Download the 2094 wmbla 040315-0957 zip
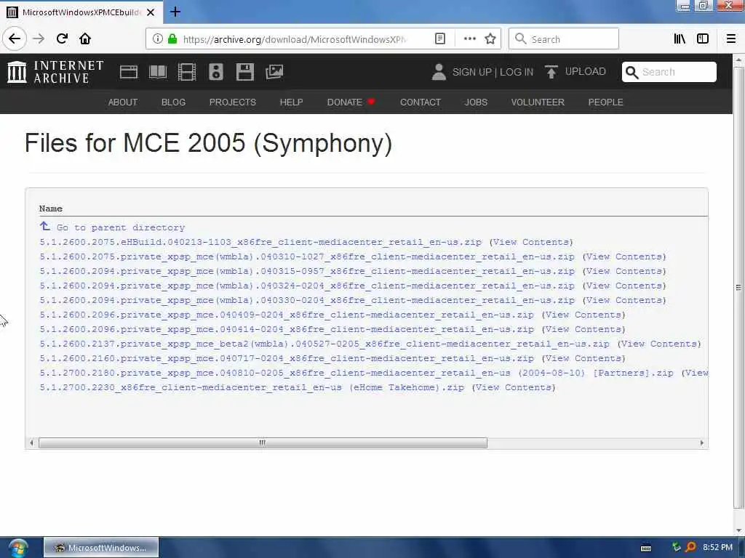Image resolution: width=745 pixels, height=558 pixels. tap(307, 271)
